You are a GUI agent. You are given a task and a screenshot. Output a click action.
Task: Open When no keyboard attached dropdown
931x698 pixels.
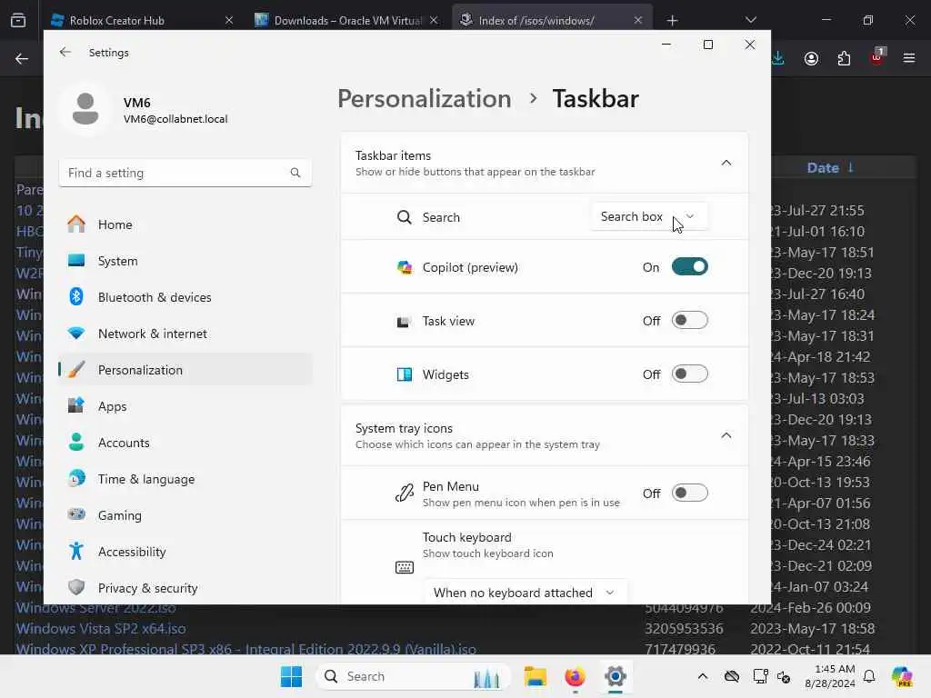point(525,593)
